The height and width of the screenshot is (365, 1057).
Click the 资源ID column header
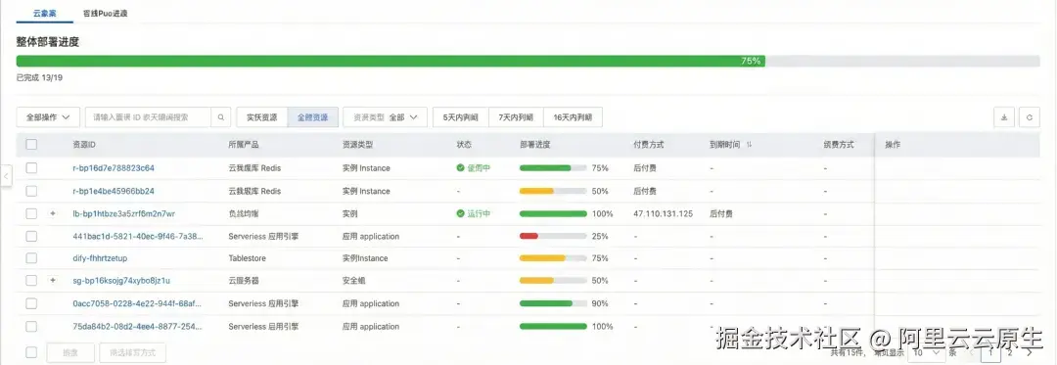pos(84,144)
